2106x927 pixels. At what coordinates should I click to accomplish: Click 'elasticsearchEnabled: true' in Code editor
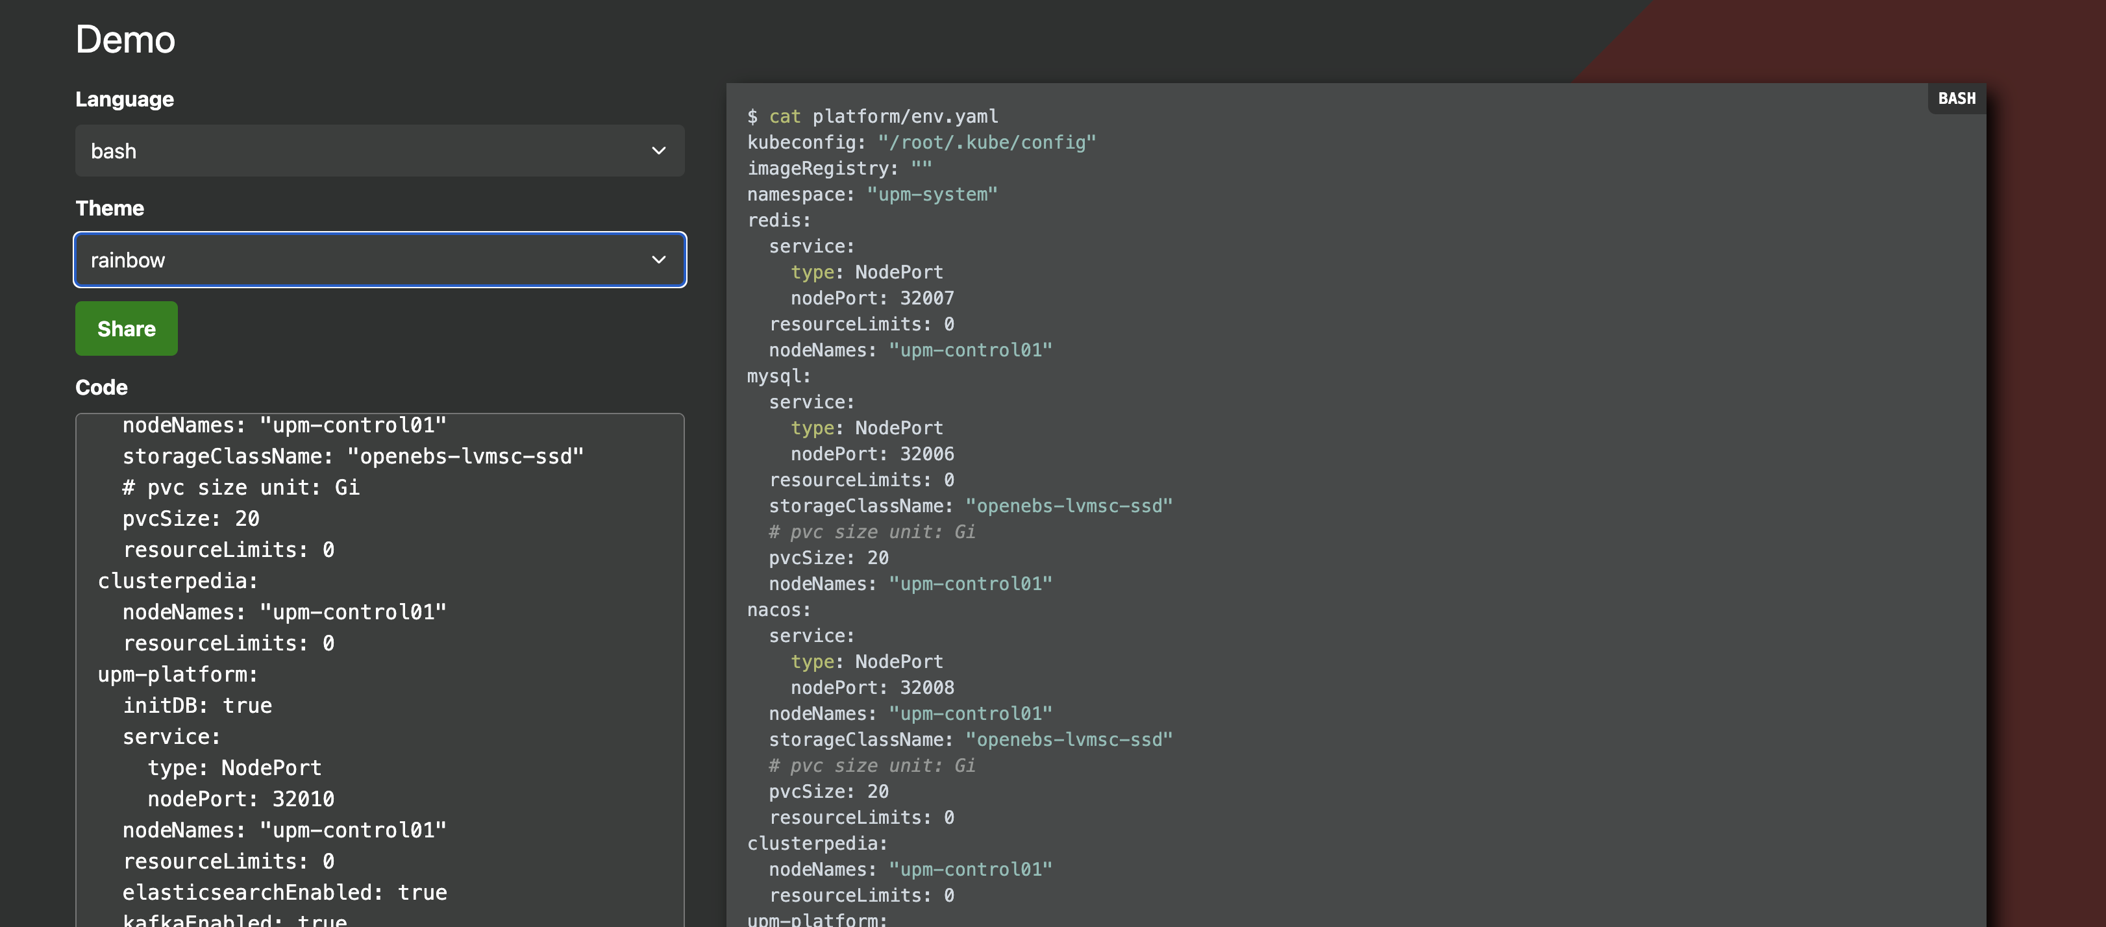pyautogui.click(x=286, y=893)
